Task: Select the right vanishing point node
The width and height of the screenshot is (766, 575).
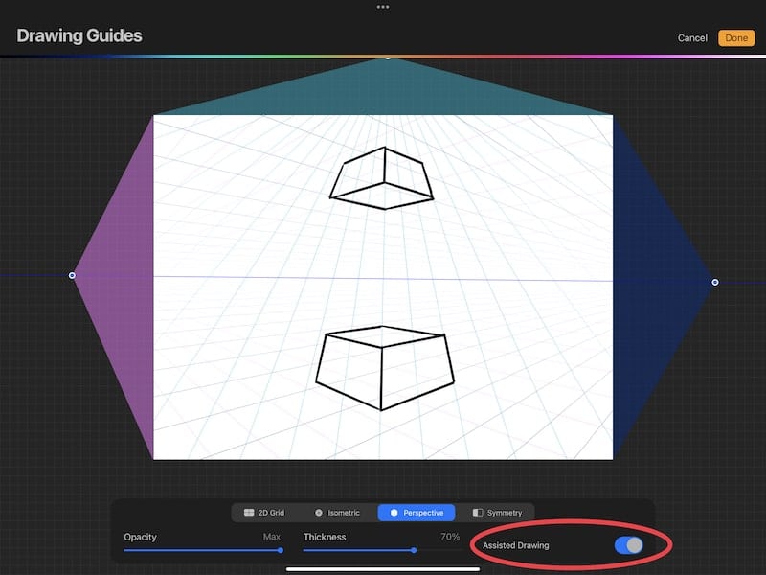Action: 713,281
